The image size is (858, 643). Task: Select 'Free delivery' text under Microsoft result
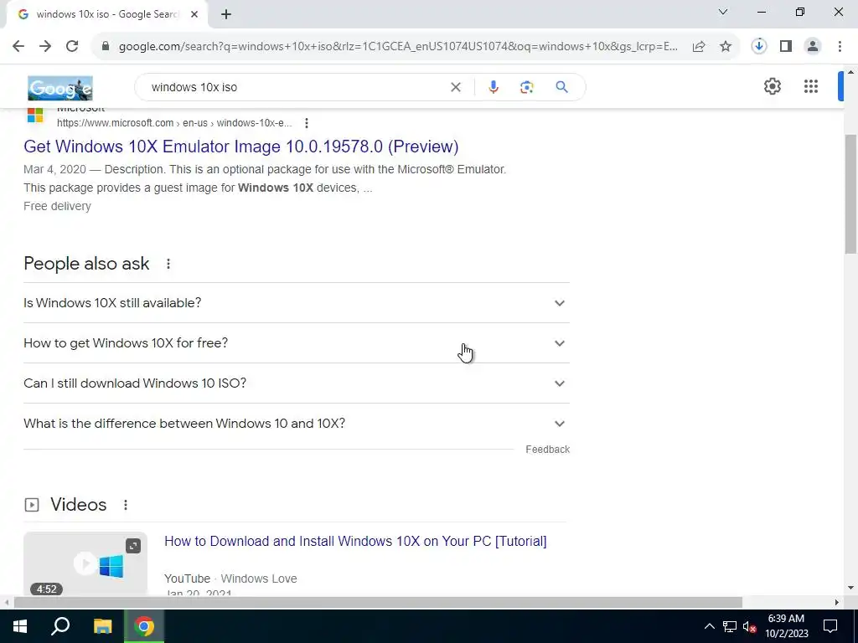pyautogui.click(x=58, y=206)
